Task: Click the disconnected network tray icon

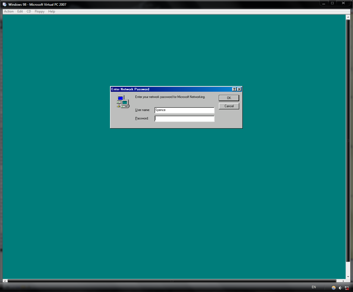Action: point(347,288)
